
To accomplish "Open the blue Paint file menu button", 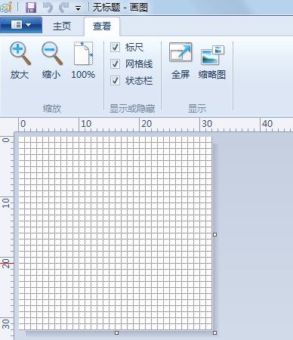I will (x=21, y=25).
